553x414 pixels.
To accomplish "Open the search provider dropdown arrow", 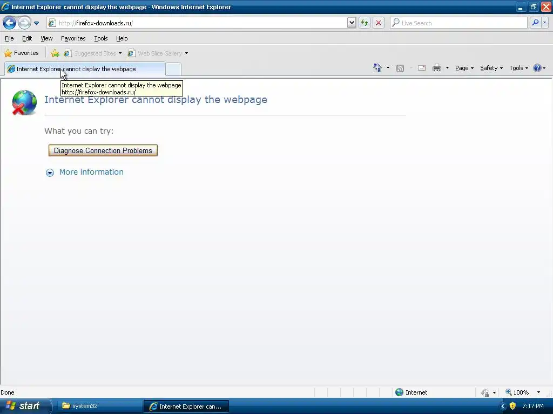I will click(545, 23).
